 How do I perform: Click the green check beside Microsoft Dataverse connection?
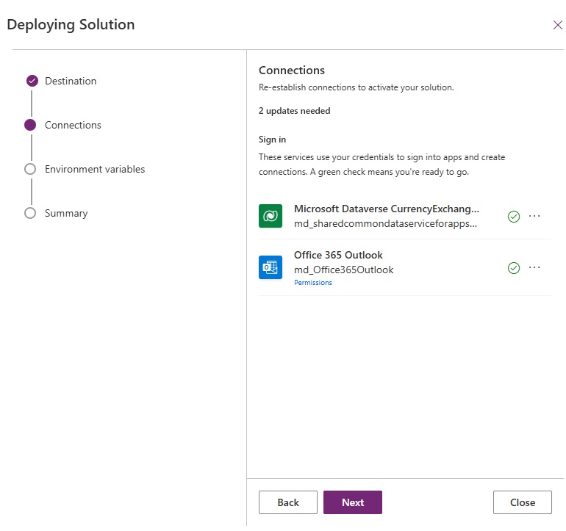pos(514,217)
